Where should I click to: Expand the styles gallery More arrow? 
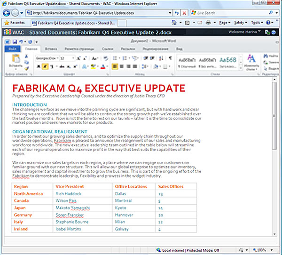241,68
